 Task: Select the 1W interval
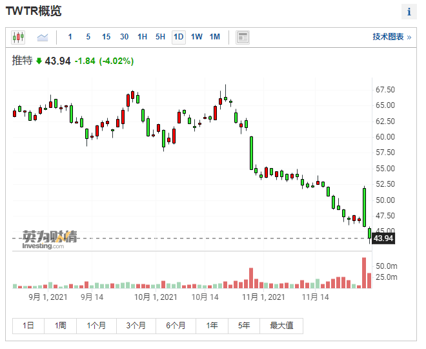[196, 37]
